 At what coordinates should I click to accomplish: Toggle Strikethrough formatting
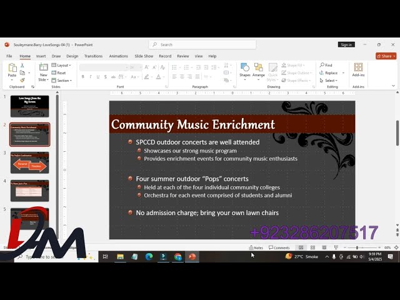[113, 76]
